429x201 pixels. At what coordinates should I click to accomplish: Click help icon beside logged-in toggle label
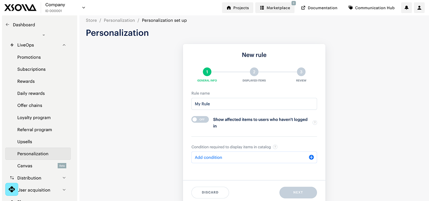coord(315,123)
